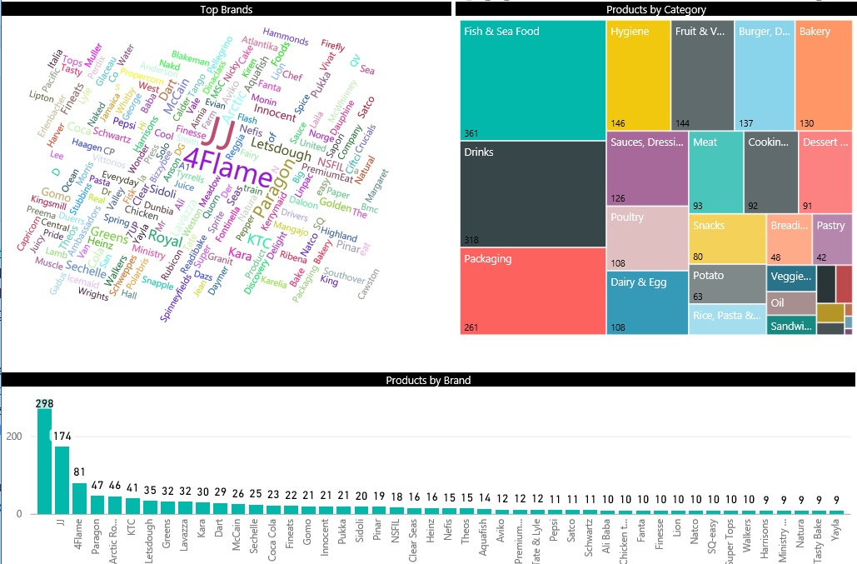Select the Oil treemap tile

point(791,303)
